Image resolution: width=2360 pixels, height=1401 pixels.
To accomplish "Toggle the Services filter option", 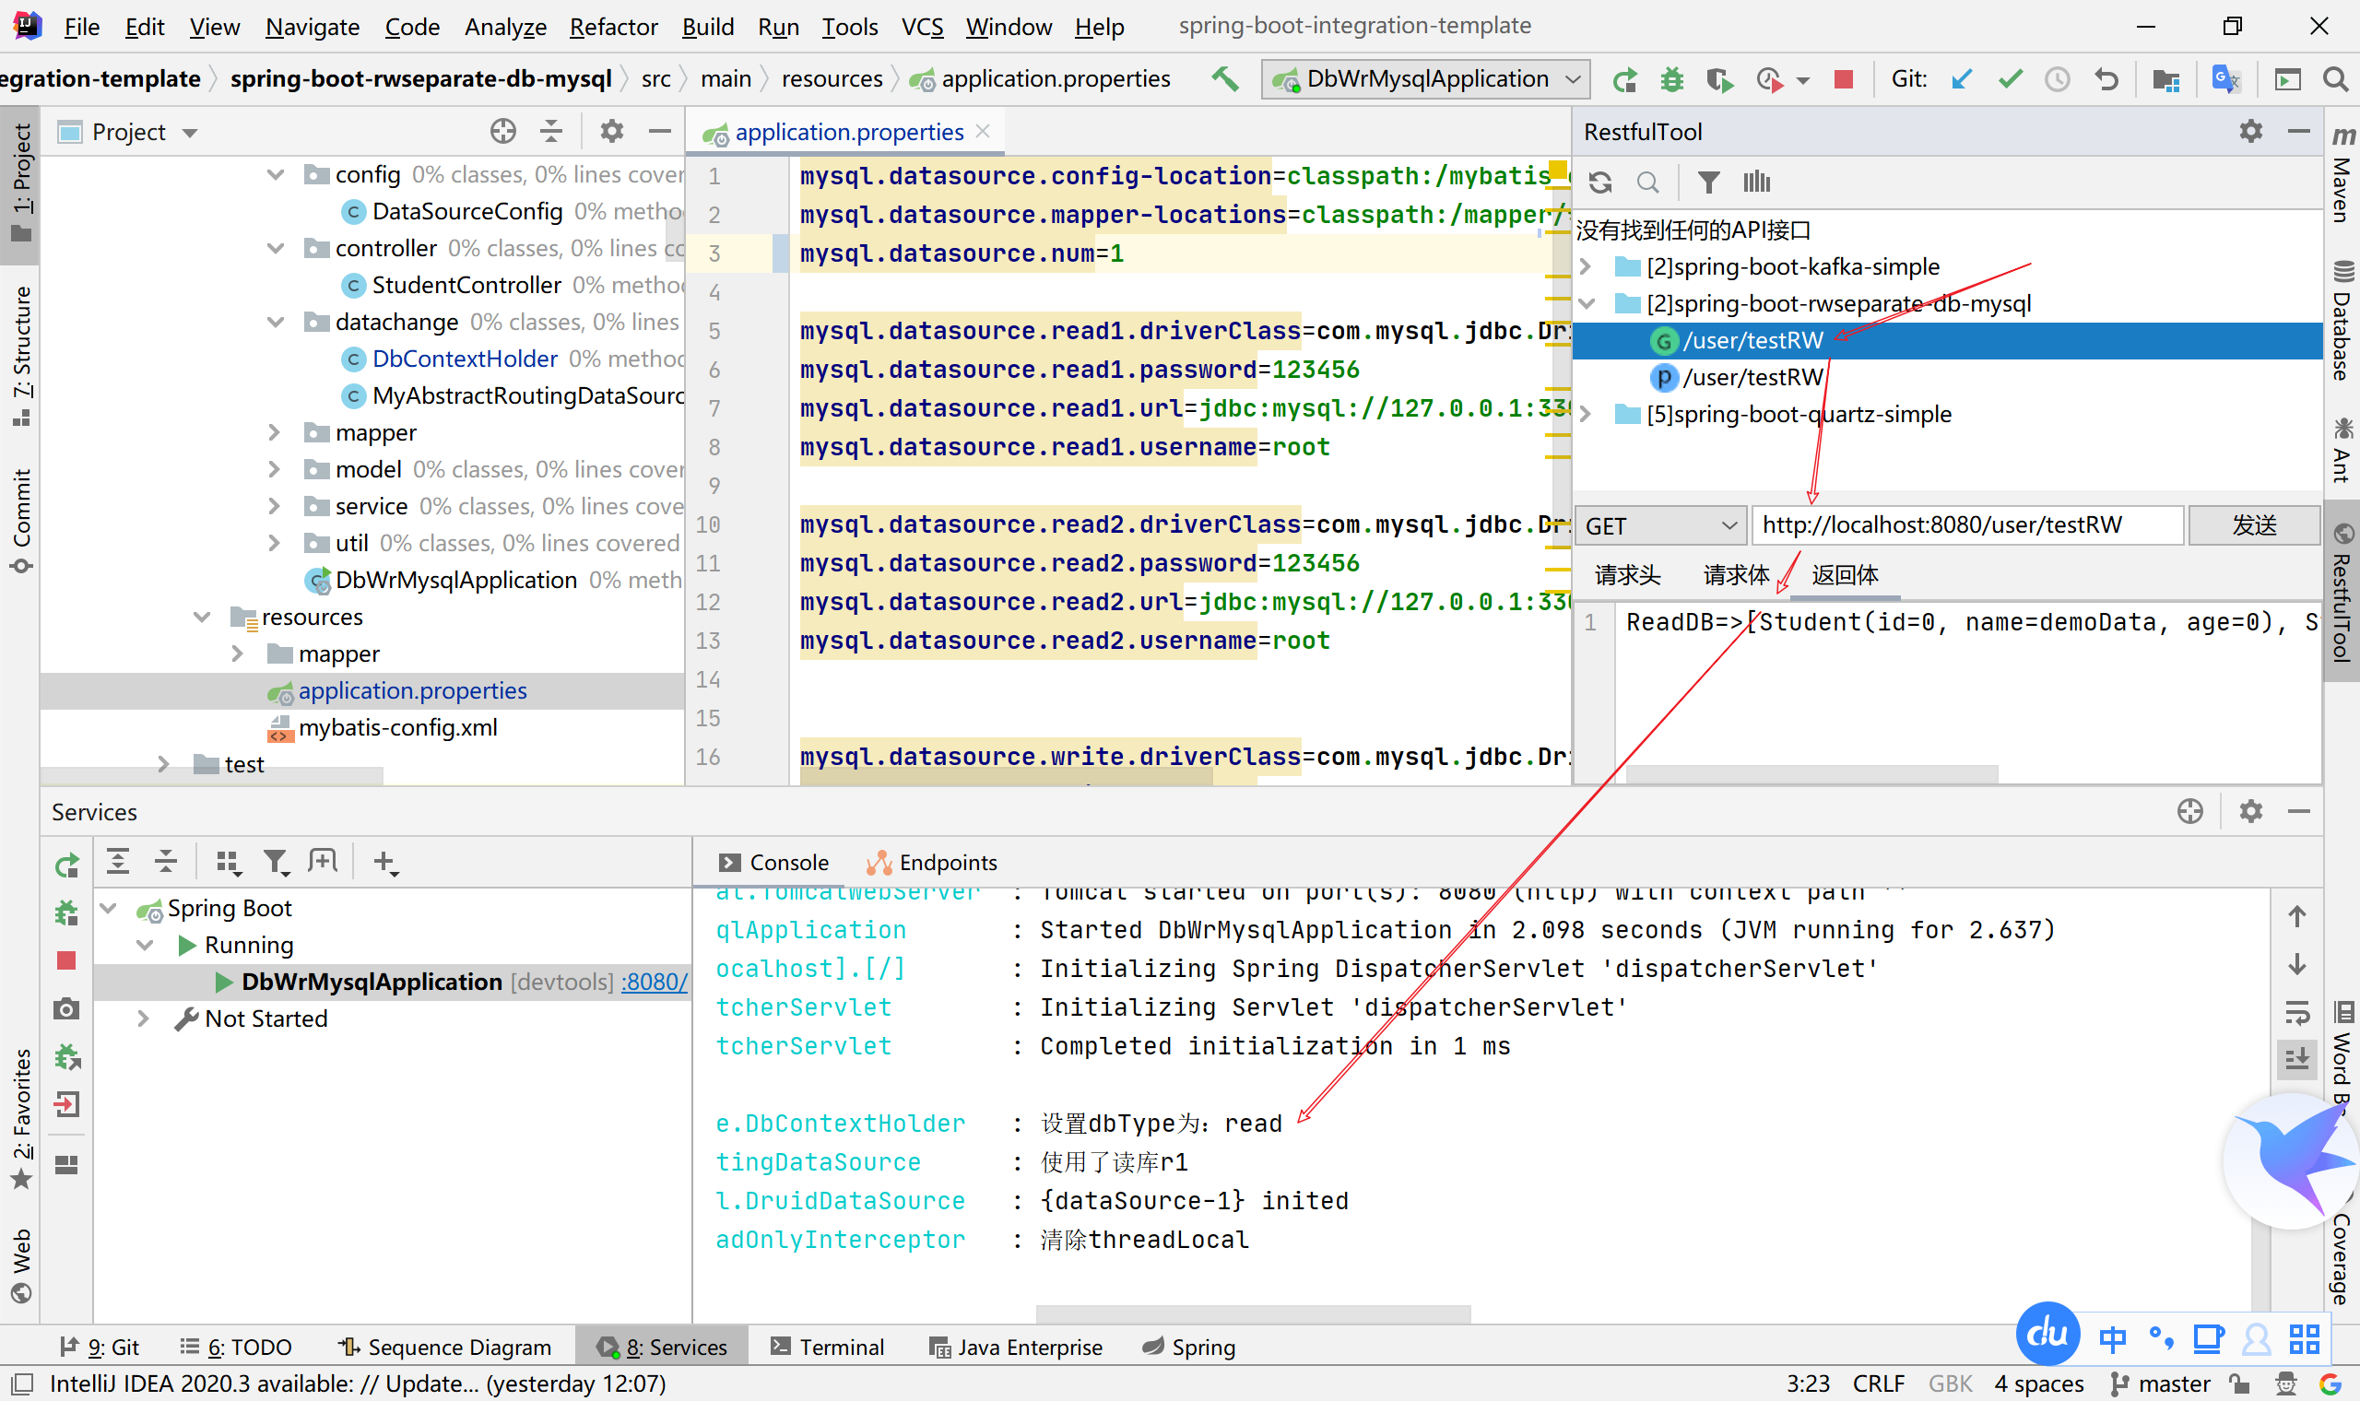I will [x=276, y=861].
